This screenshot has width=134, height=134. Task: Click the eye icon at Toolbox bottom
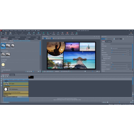coord(27,71)
